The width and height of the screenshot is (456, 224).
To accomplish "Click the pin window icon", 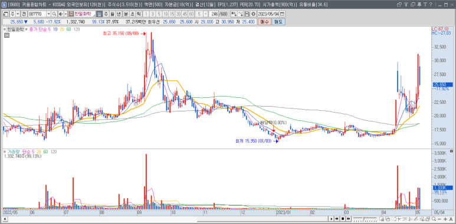I will pyautogui.click(x=419, y=4).
